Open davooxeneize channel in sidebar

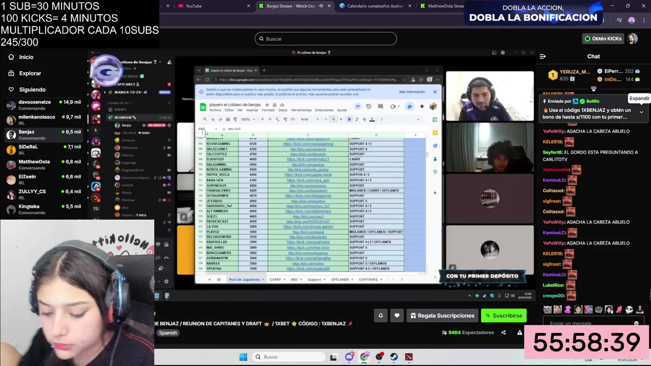(x=43, y=105)
